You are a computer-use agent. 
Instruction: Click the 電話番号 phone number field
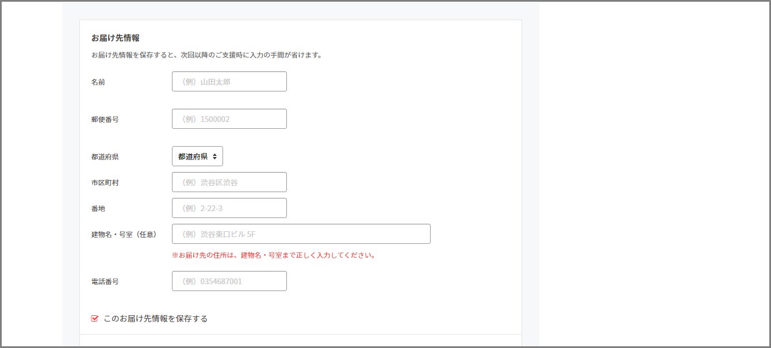click(229, 281)
